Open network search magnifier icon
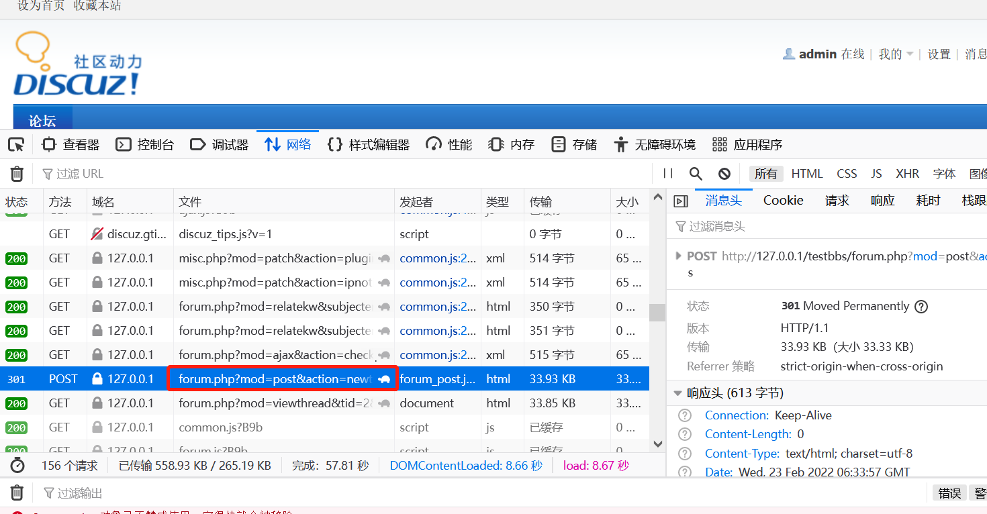This screenshot has width=987, height=514. 696,174
